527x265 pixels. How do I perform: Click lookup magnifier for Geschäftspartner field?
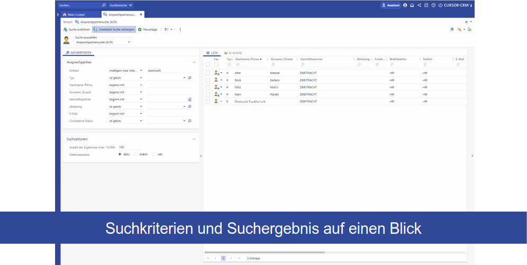coord(189,99)
